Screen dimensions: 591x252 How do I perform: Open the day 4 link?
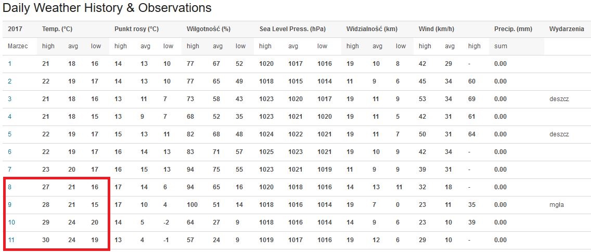10,117
